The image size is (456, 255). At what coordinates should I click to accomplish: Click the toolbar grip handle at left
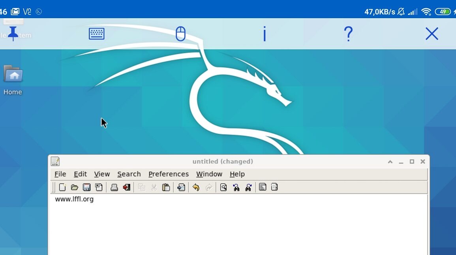(53, 187)
